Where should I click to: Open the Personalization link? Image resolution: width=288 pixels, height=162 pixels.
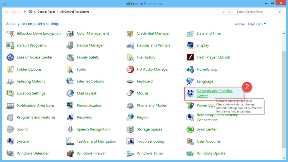point(89,105)
